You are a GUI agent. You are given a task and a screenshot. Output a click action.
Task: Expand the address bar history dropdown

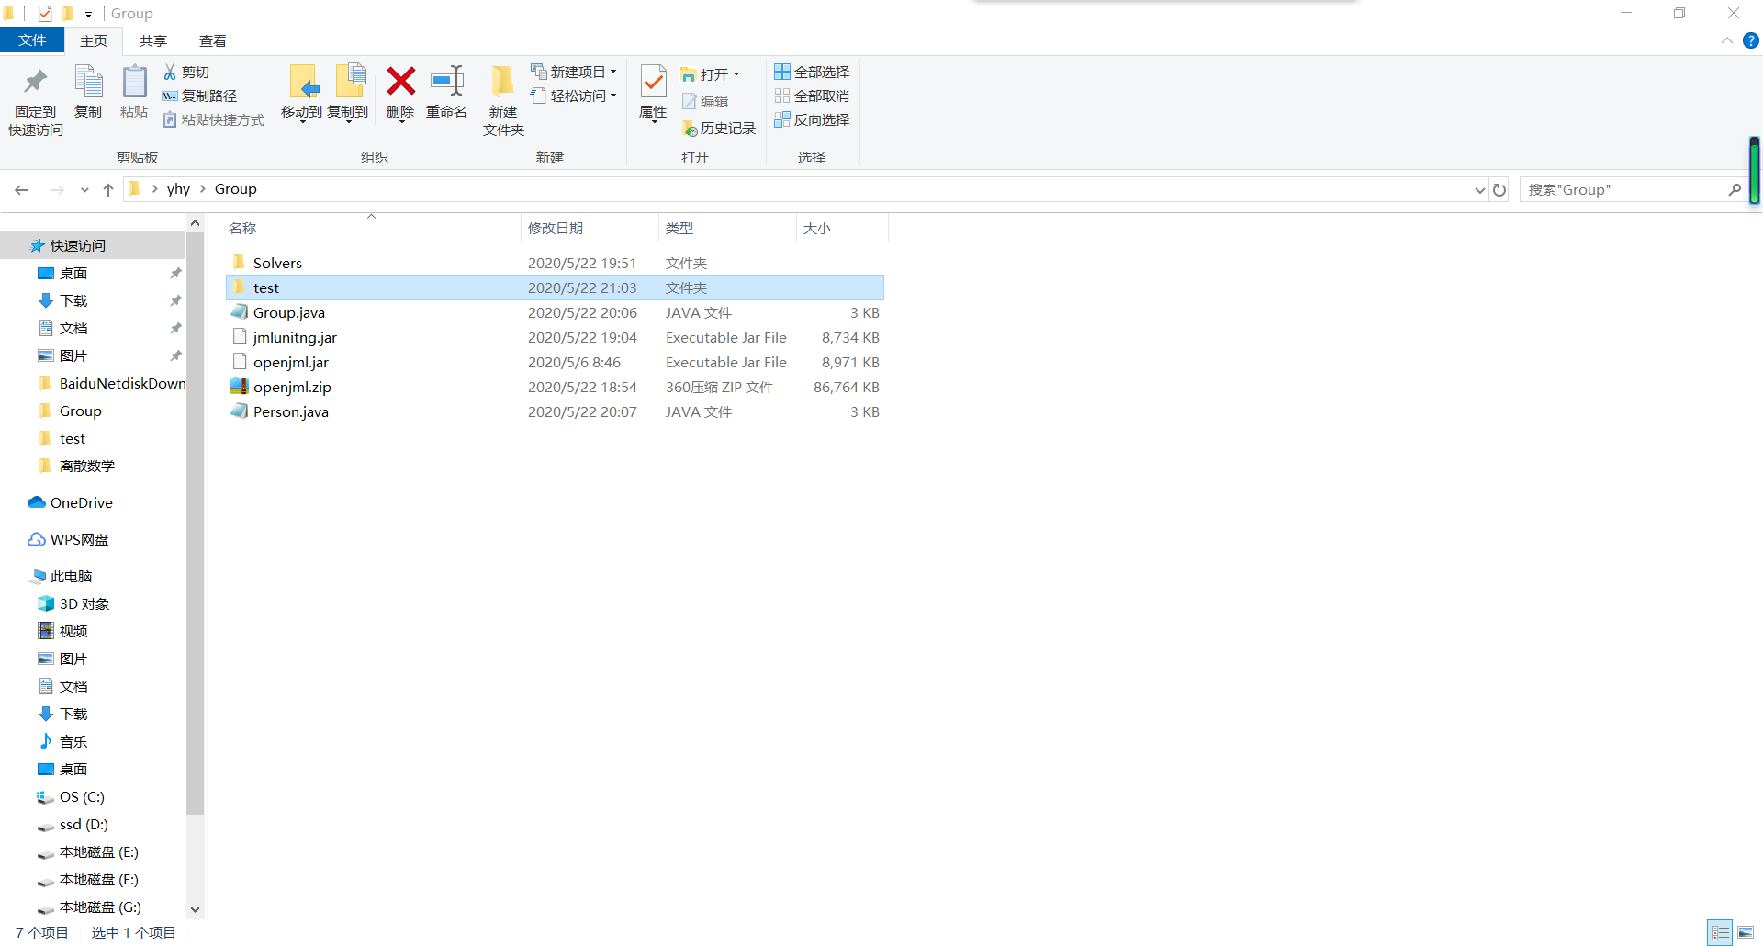(1479, 189)
